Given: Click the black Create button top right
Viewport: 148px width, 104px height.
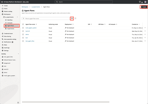Looking at the screenshot, I should (144, 7).
